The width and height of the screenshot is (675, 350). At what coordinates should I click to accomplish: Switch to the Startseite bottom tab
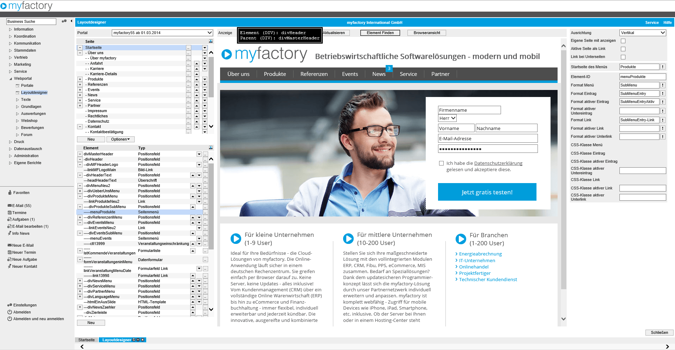coord(86,340)
